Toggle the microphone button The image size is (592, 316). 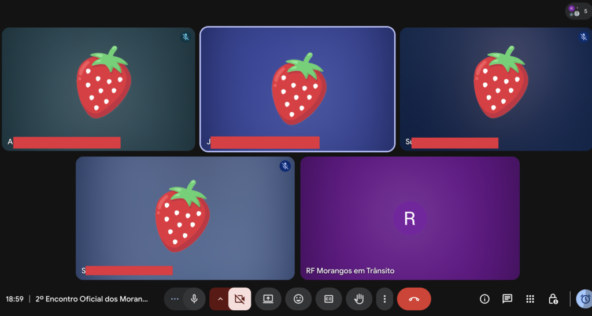pos(195,299)
